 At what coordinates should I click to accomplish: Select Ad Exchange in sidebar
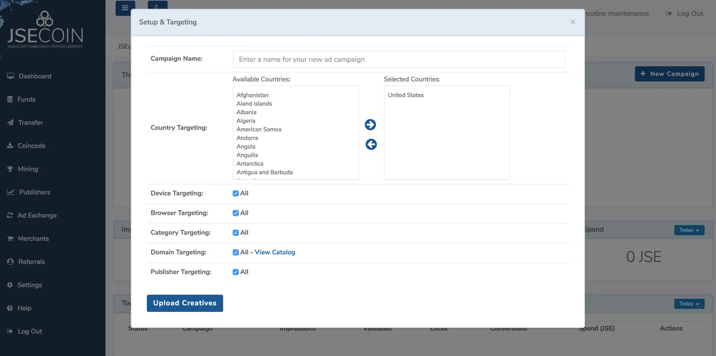(x=37, y=215)
